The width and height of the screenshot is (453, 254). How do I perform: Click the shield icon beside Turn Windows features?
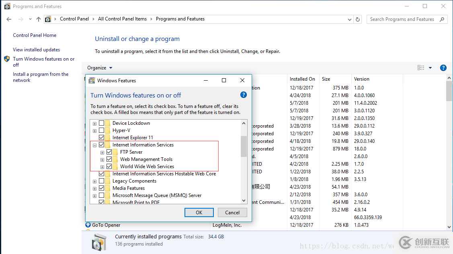tap(7, 59)
